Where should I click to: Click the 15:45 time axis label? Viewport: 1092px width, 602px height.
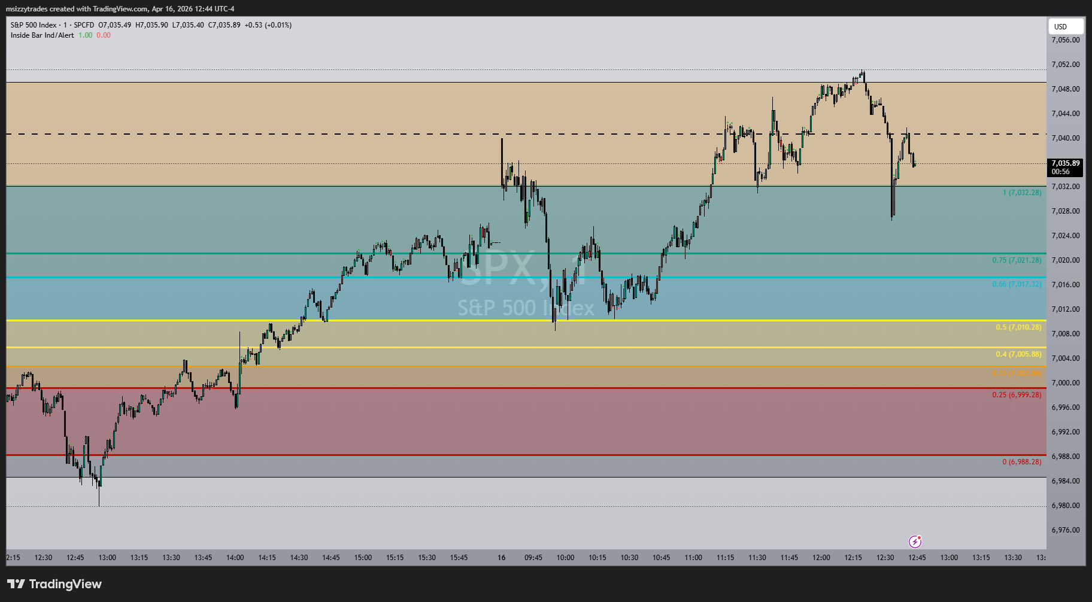click(x=459, y=558)
